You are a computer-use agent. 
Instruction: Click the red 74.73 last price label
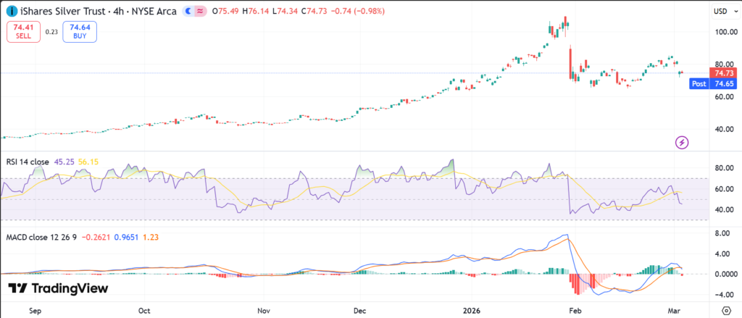coord(725,73)
